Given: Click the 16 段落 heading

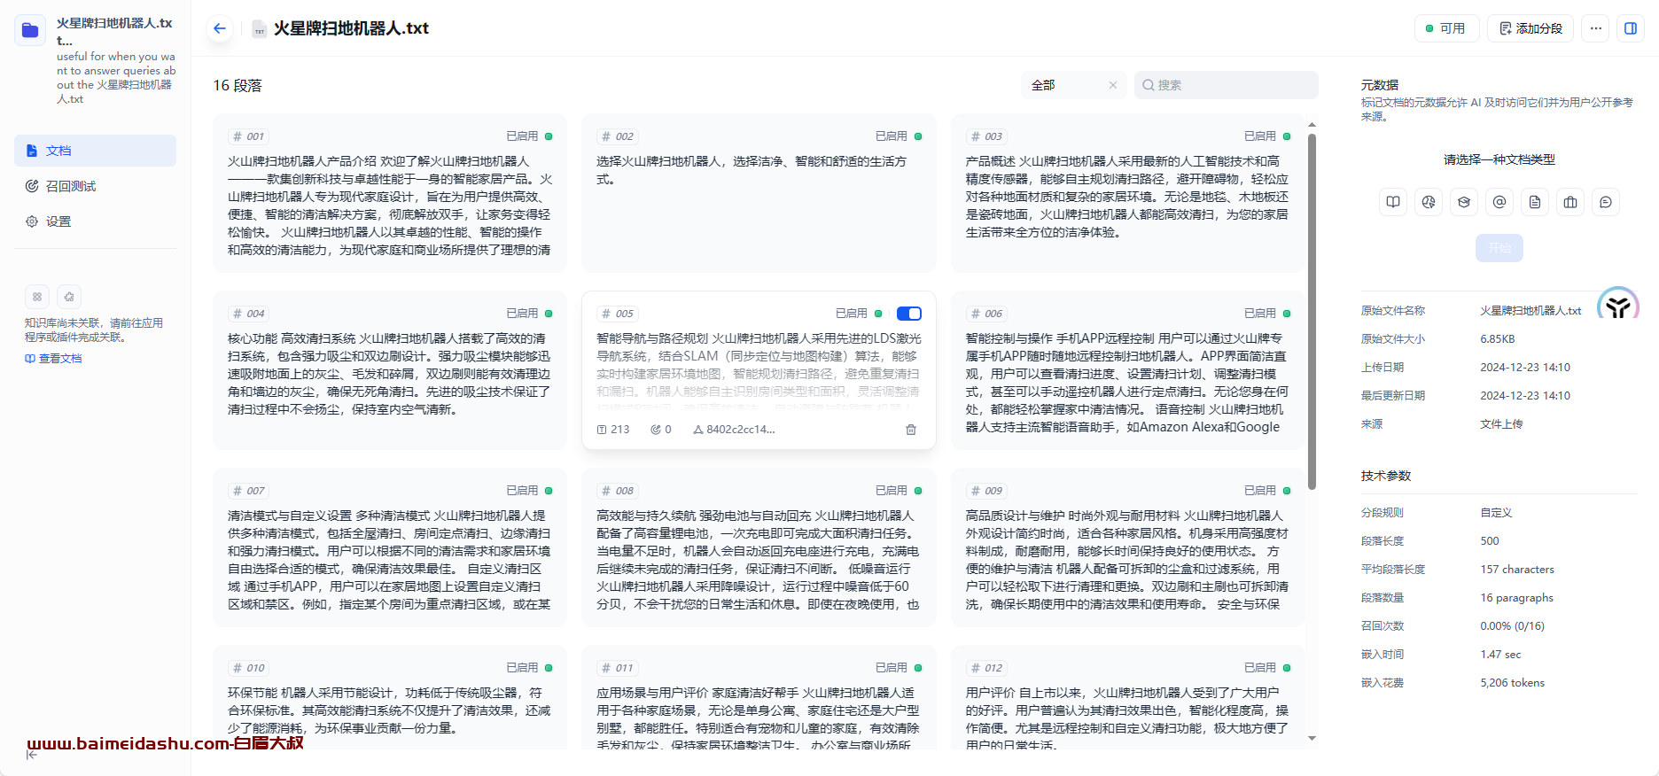Looking at the screenshot, I should (238, 85).
